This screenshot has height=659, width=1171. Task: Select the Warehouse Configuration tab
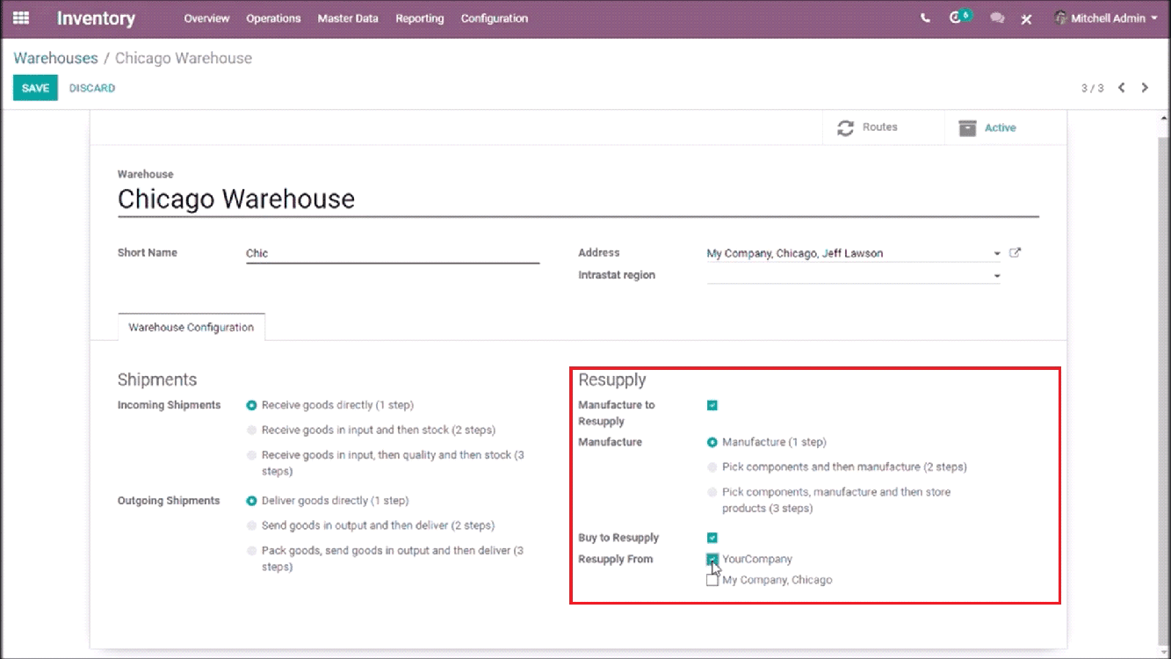pyautogui.click(x=192, y=327)
